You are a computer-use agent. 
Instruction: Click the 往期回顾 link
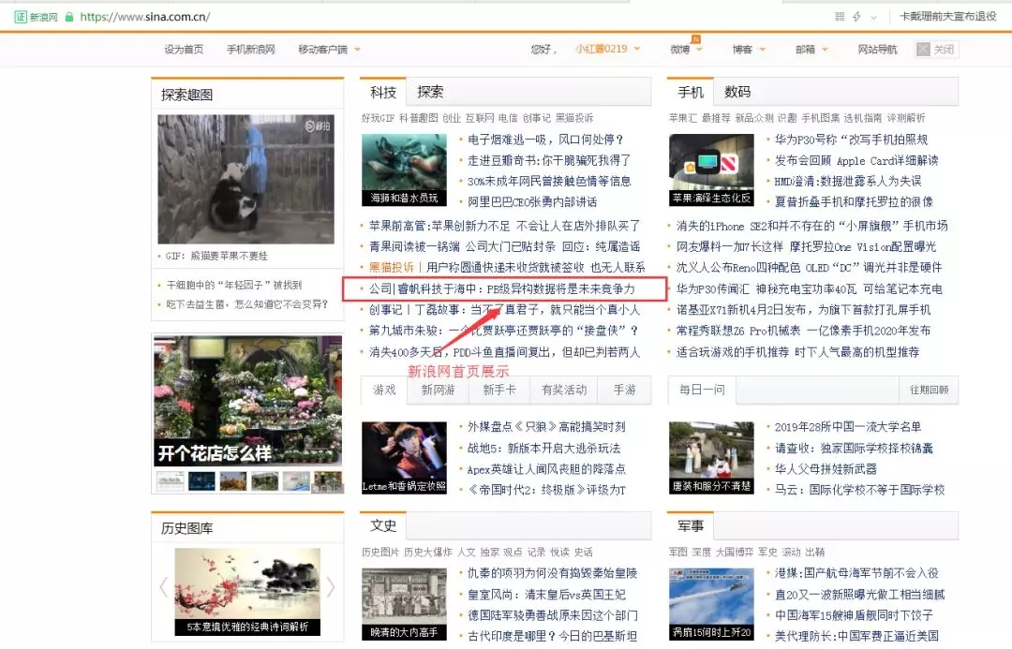click(x=928, y=390)
